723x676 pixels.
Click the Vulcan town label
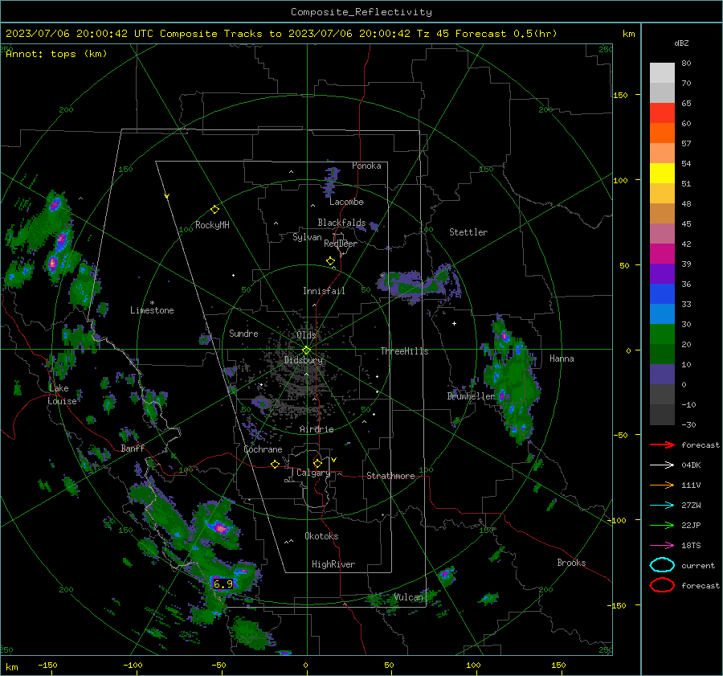408,597
